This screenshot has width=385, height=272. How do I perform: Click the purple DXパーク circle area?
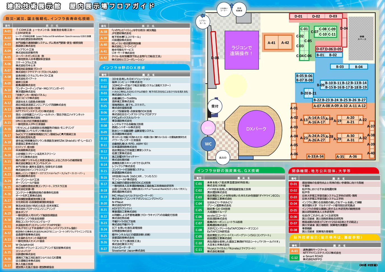pos(256,129)
